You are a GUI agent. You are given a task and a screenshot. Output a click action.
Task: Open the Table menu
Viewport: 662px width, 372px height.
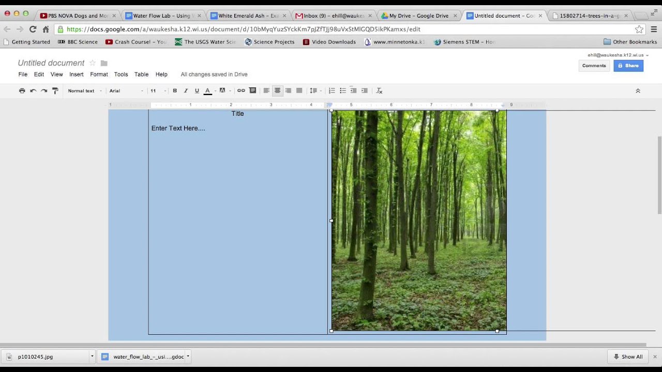tap(141, 74)
